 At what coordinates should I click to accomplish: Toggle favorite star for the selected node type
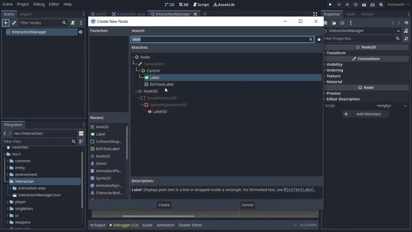(x=319, y=39)
